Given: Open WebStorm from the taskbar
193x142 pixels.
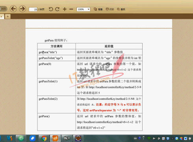Looking at the screenshot, I should [9, 138].
